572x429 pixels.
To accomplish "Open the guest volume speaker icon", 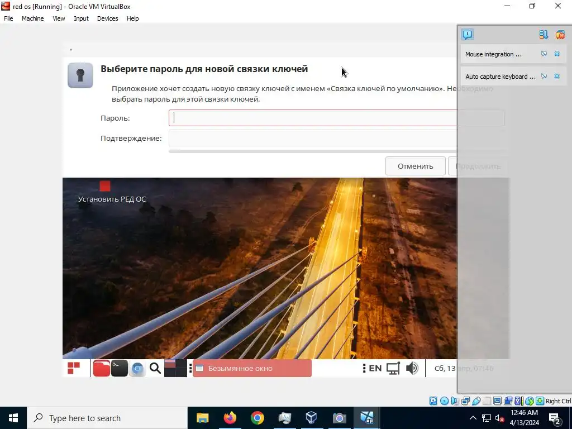I will [x=412, y=368].
